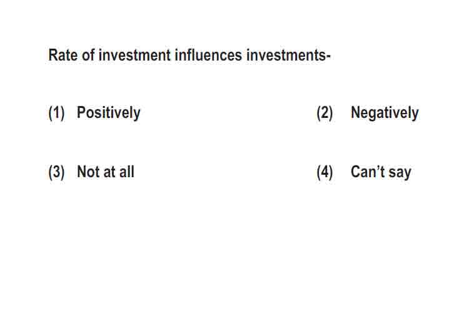The image size is (469, 312).
Task: Select the option labeled Positively
Action: [109, 113]
